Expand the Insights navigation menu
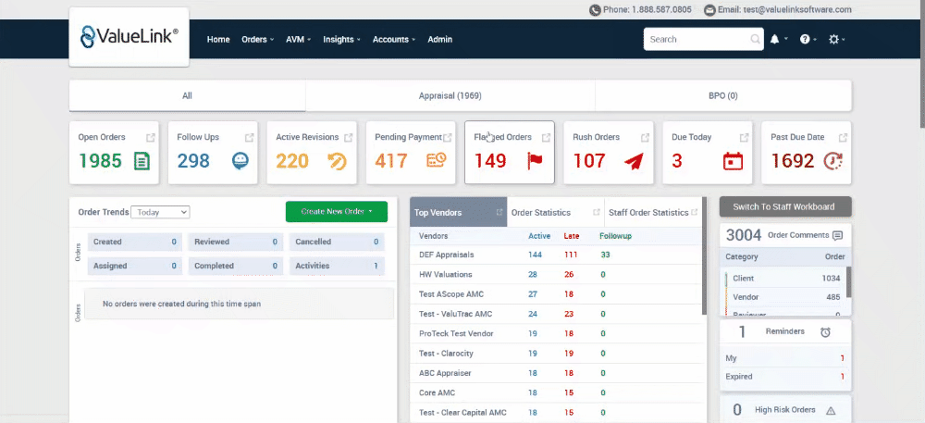The height and width of the screenshot is (423, 925). (341, 40)
